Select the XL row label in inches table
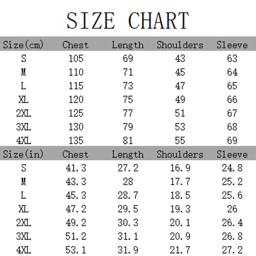This screenshot has width=256, height=256. pos(23,209)
